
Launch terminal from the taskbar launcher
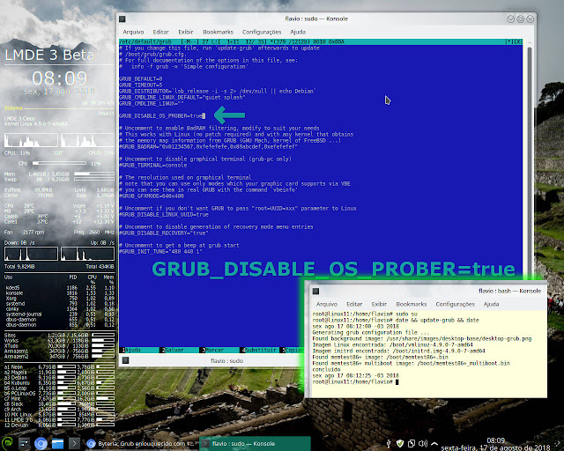[74, 443]
